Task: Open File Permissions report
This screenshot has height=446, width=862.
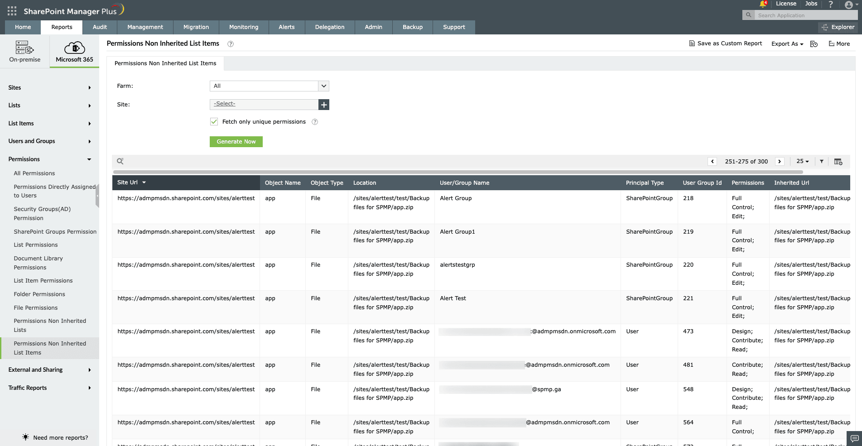Action: pyautogui.click(x=36, y=308)
